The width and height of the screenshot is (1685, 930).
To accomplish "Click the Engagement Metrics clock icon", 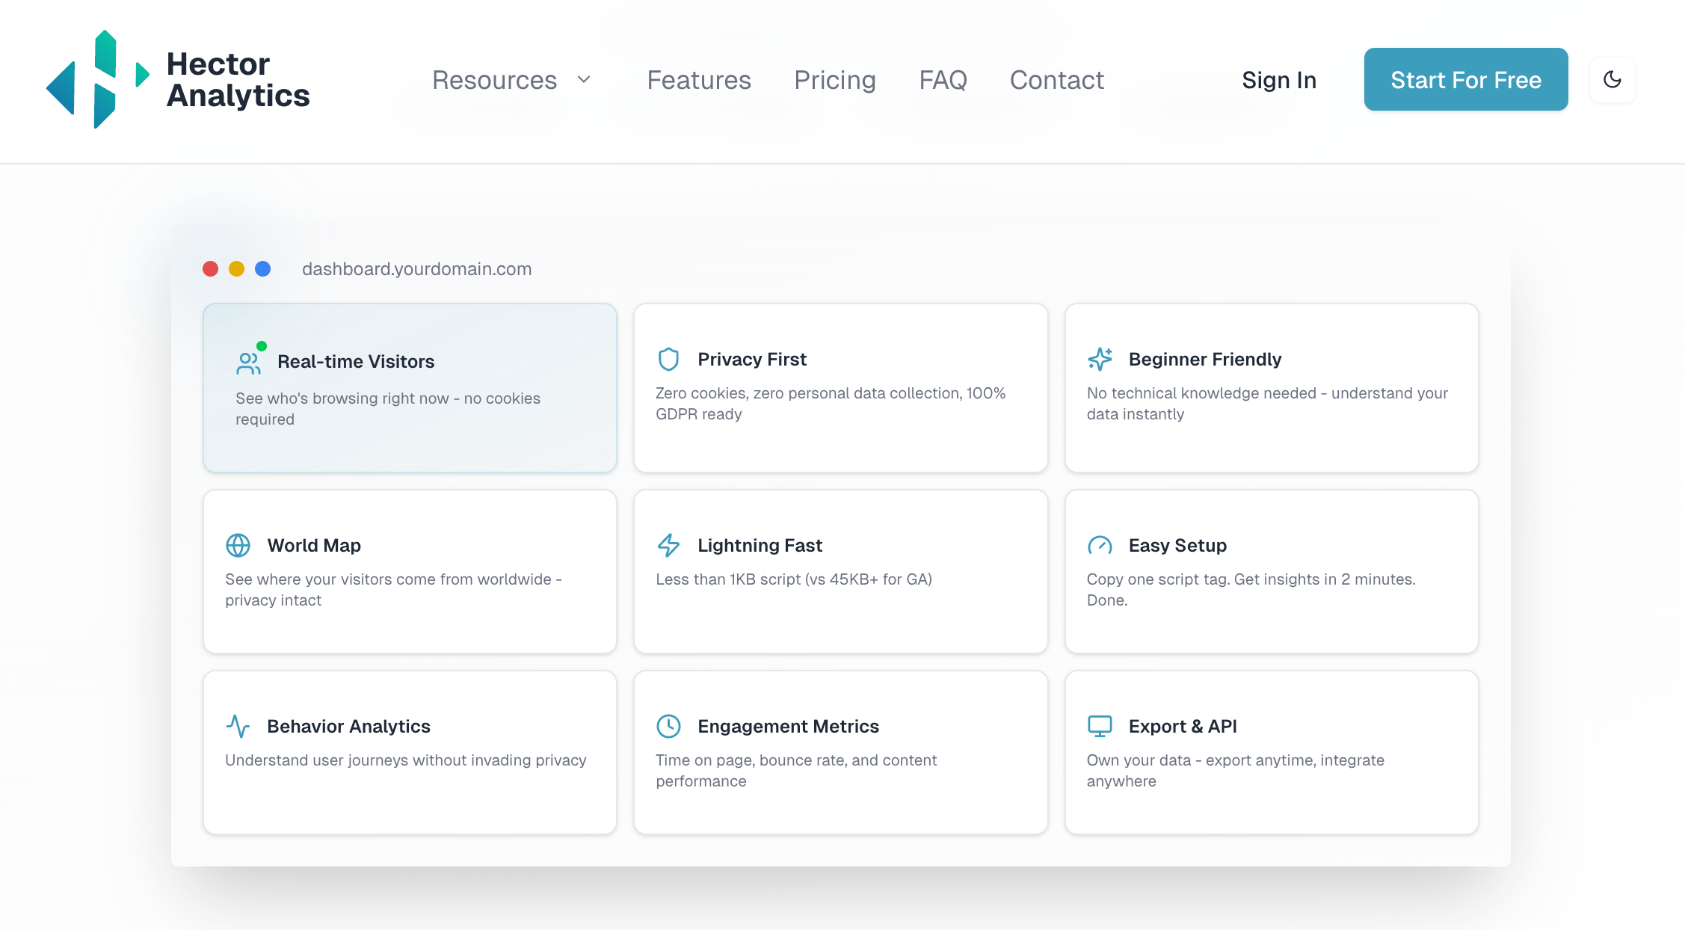I will point(668,727).
